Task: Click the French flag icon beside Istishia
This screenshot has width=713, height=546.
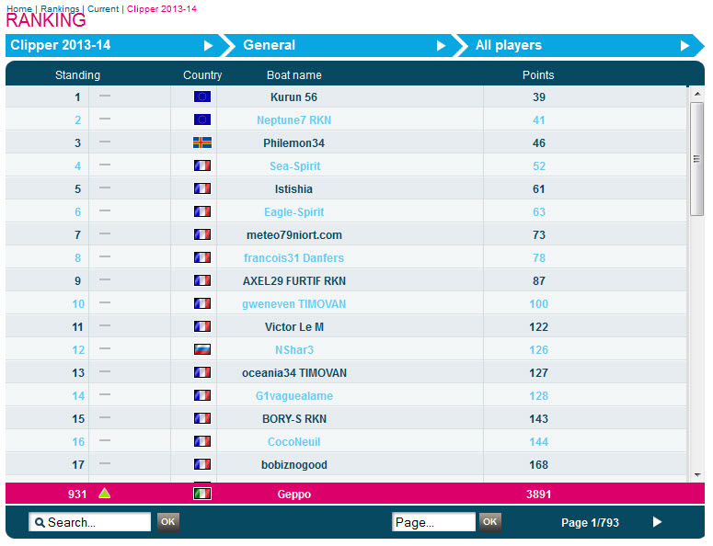Action: pyautogui.click(x=202, y=188)
